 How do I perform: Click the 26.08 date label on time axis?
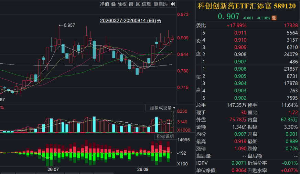[x=143, y=170]
